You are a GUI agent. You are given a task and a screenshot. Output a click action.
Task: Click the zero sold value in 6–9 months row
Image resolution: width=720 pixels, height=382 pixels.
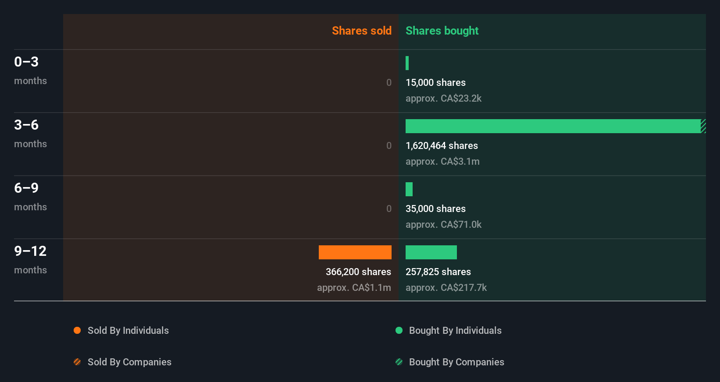point(389,209)
